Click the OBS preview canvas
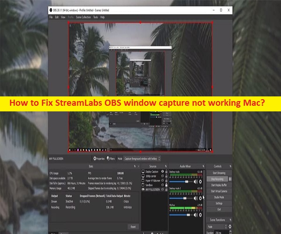 click(x=140, y=87)
